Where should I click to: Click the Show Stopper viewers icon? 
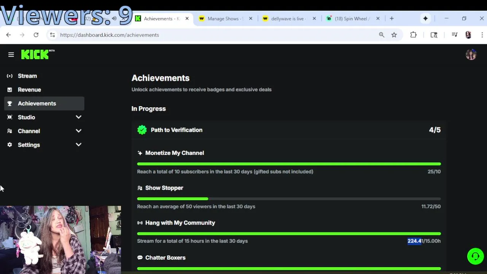[140, 188]
